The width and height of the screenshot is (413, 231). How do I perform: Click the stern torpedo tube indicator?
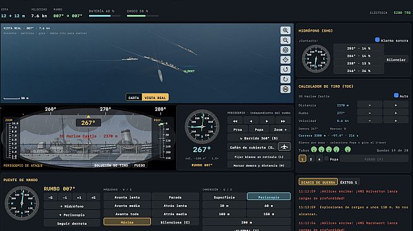[348, 150]
